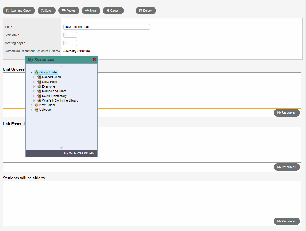Click the Concert Choir folder icon
Screen dimensions: 306x231
point(39,77)
